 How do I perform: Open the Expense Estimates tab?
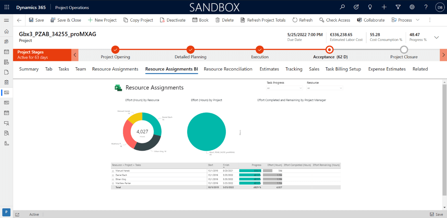pyautogui.click(x=387, y=69)
